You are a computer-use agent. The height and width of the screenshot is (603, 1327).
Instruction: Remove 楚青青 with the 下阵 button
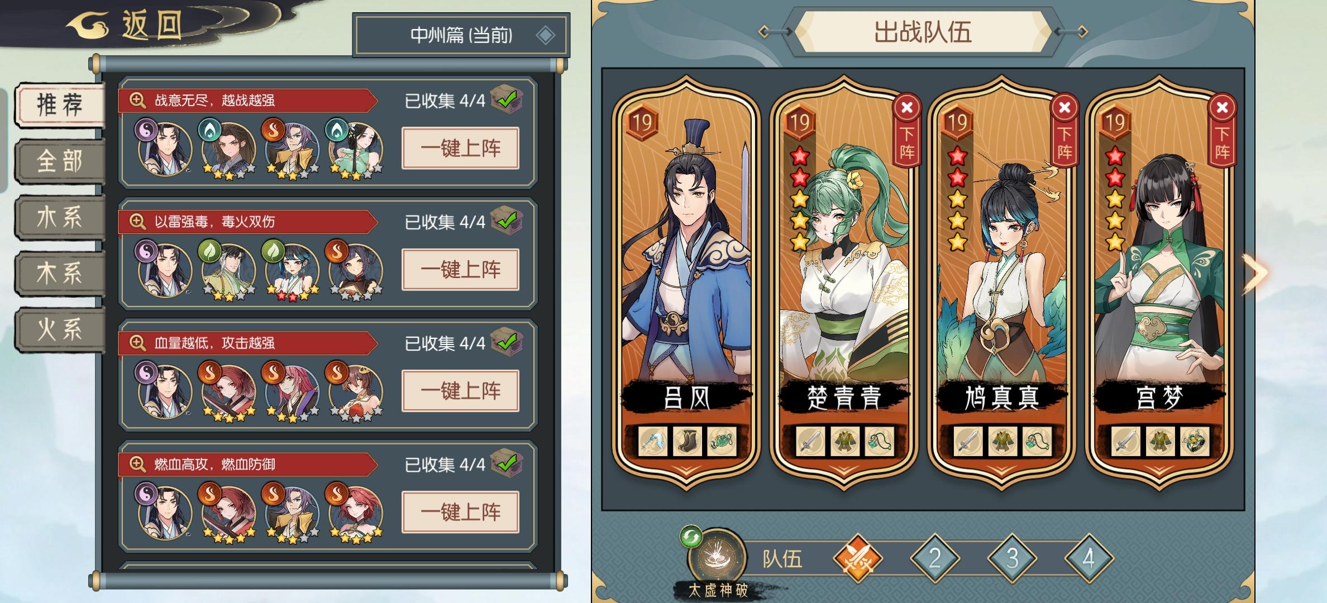tap(907, 130)
